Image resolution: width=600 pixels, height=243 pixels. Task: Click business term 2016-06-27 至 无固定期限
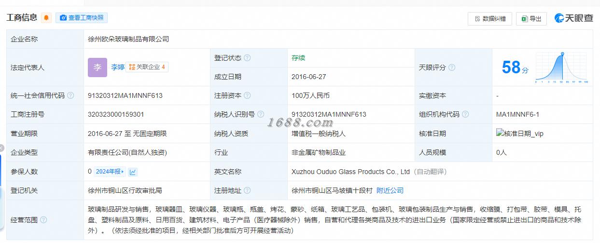[127, 134]
